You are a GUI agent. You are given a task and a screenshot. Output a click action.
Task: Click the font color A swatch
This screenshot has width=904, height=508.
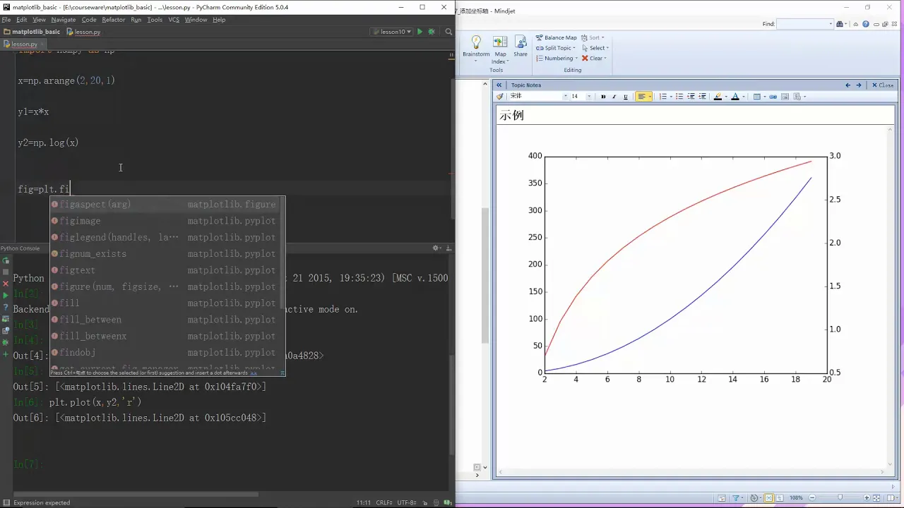point(734,97)
